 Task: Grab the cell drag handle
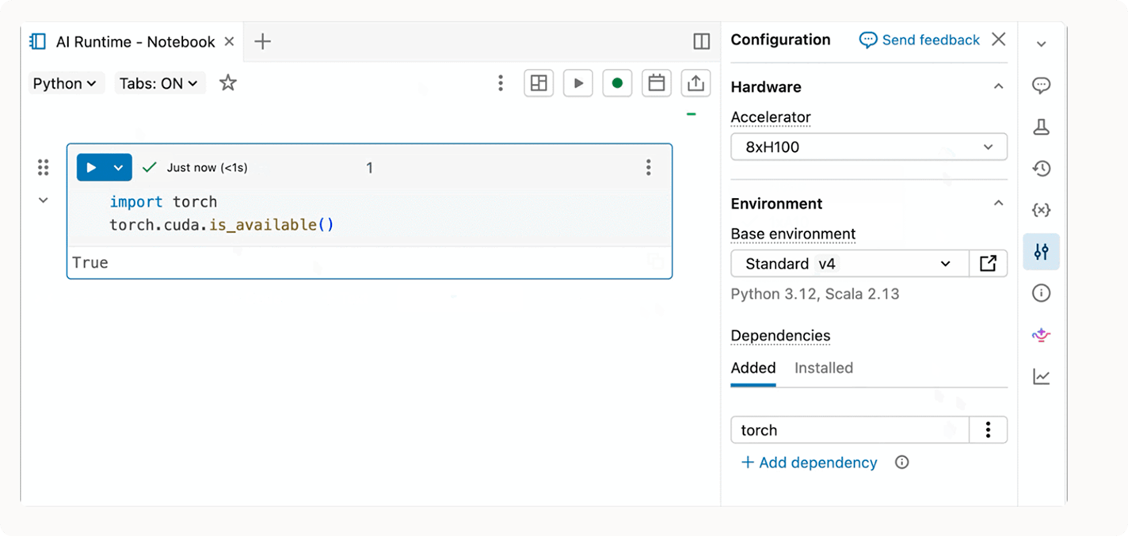tap(44, 167)
